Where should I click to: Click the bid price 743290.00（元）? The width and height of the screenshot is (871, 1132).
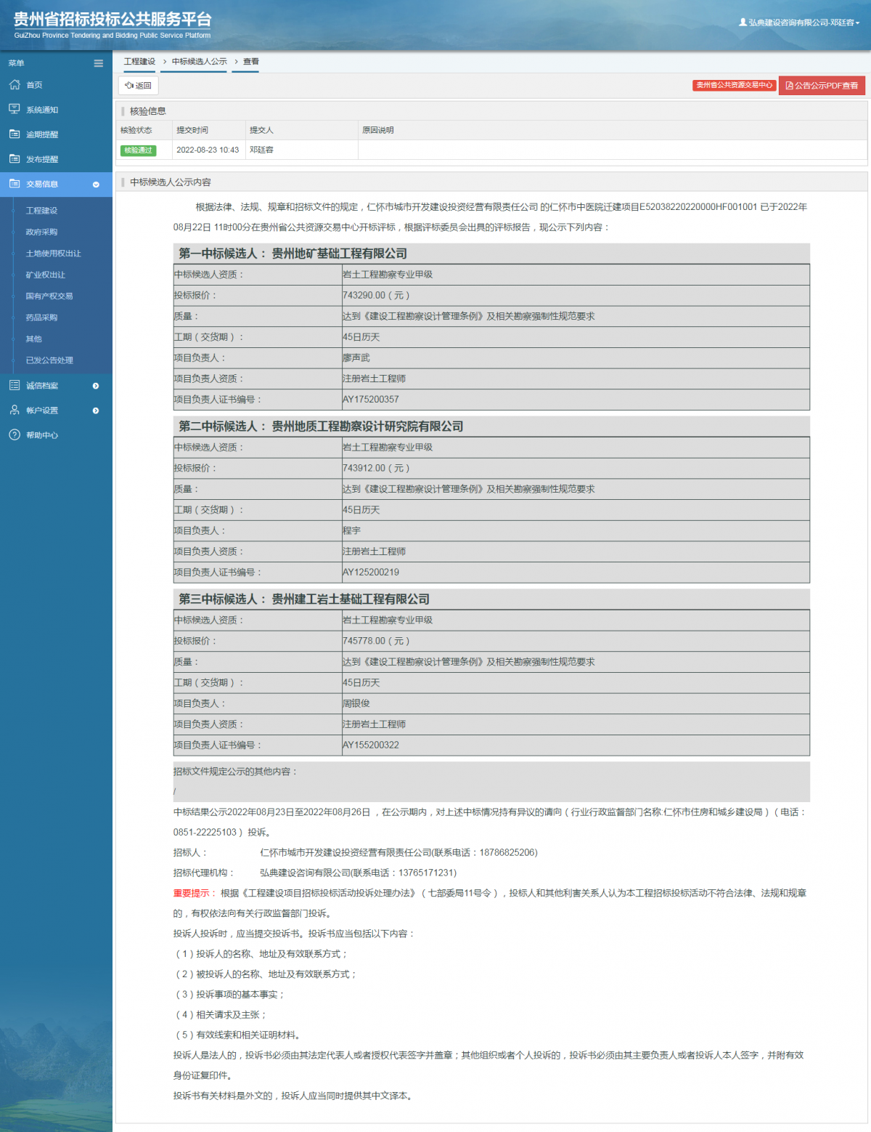pyautogui.click(x=377, y=296)
